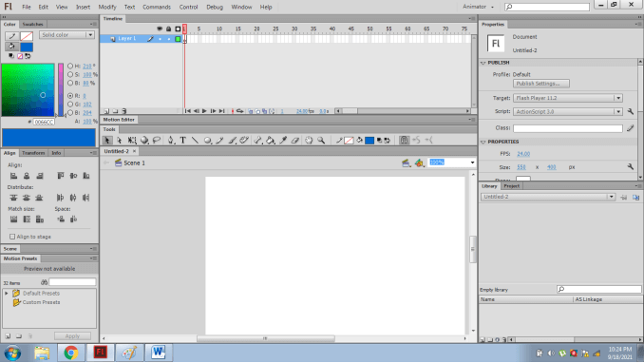Select the Eyedropper tool
This screenshot has height=363, width=644.
(x=283, y=141)
